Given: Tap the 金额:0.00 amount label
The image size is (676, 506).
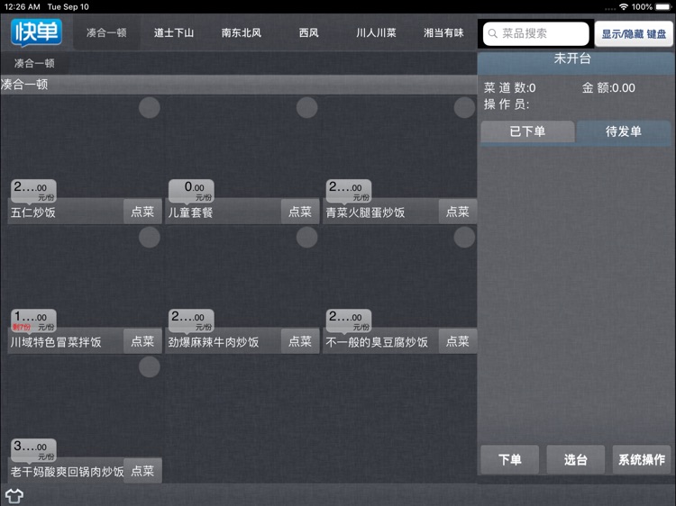Looking at the screenshot, I should [x=608, y=88].
